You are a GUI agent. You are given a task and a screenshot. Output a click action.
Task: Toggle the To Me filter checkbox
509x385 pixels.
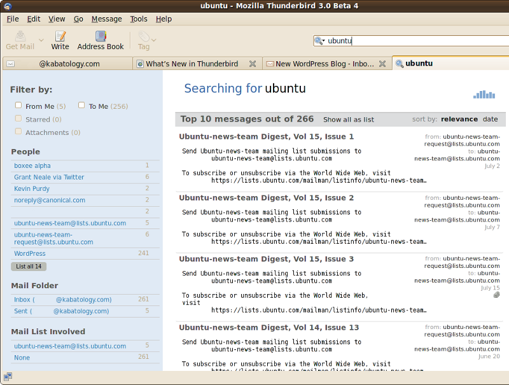tap(81, 105)
